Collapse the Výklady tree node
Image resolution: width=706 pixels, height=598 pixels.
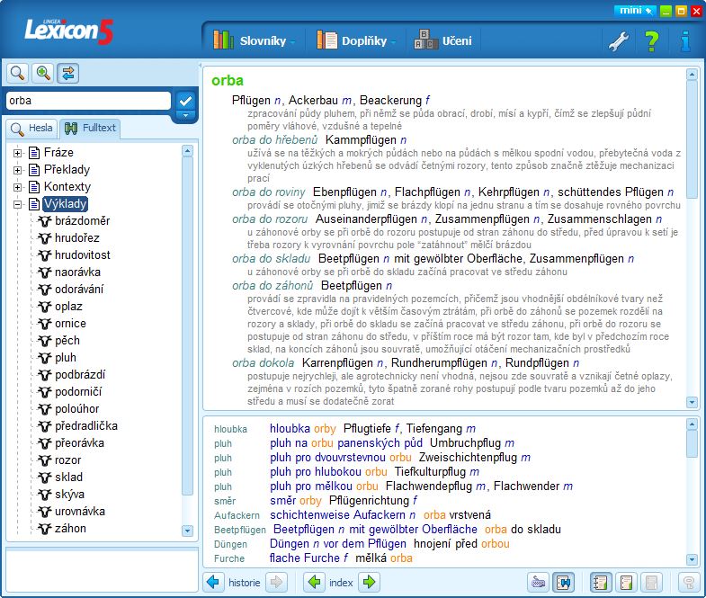(x=17, y=204)
